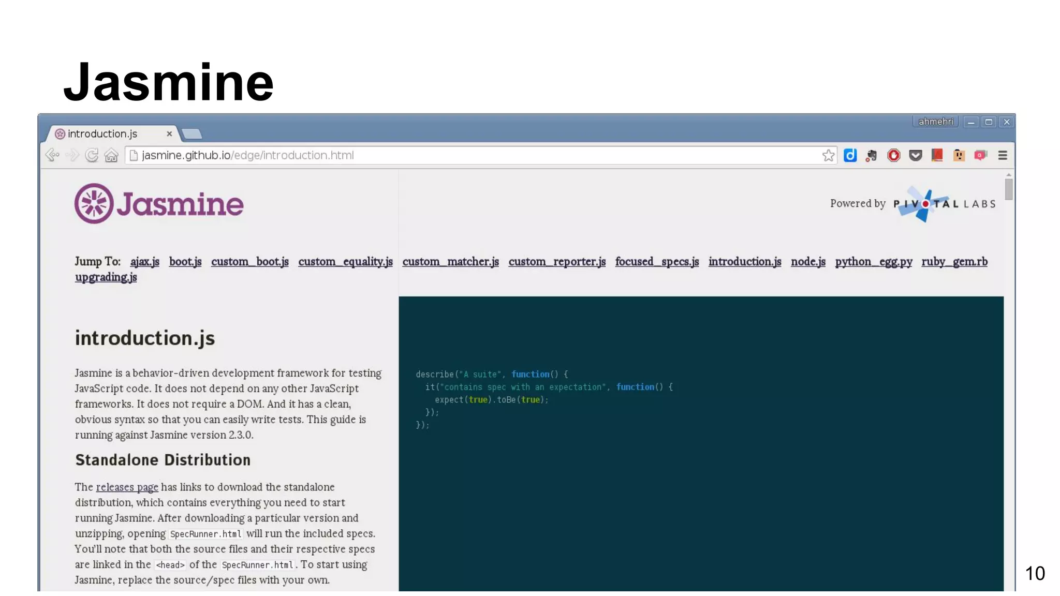1060x596 pixels.
Task: Click the Adblock Plus stop-sign icon
Action: tap(894, 155)
